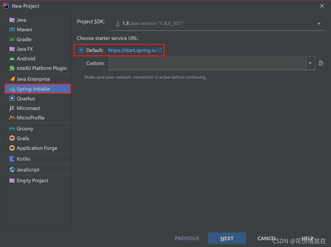The height and width of the screenshot is (247, 331).
Task: Select the 'JavaScript' label in list
Action: pyautogui.click(x=28, y=170)
